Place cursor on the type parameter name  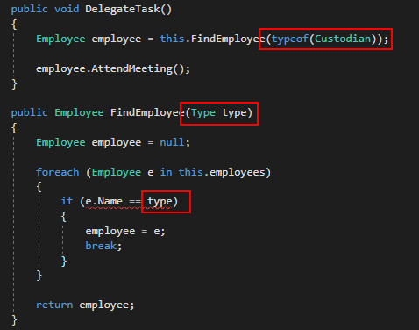(234, 113)
